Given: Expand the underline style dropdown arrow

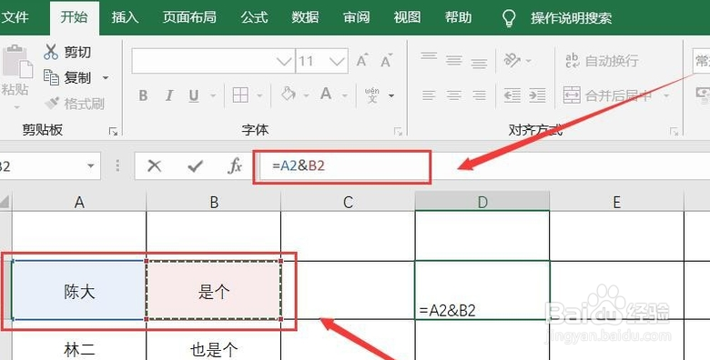Looking at the screenshot, I should (x=213, y=95).
